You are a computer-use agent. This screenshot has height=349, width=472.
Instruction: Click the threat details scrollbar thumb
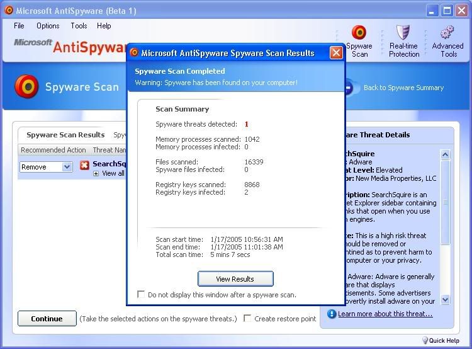pyautogui.click(x=445, y=202)
